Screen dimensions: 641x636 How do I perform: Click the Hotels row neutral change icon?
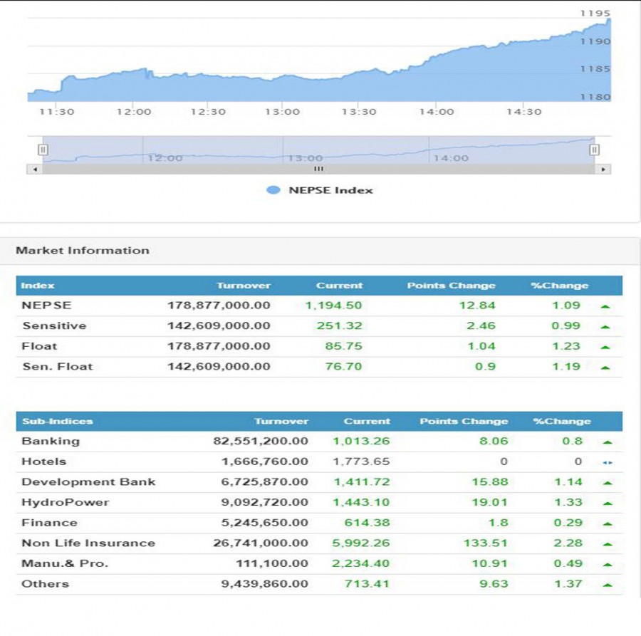click(607, 462)
